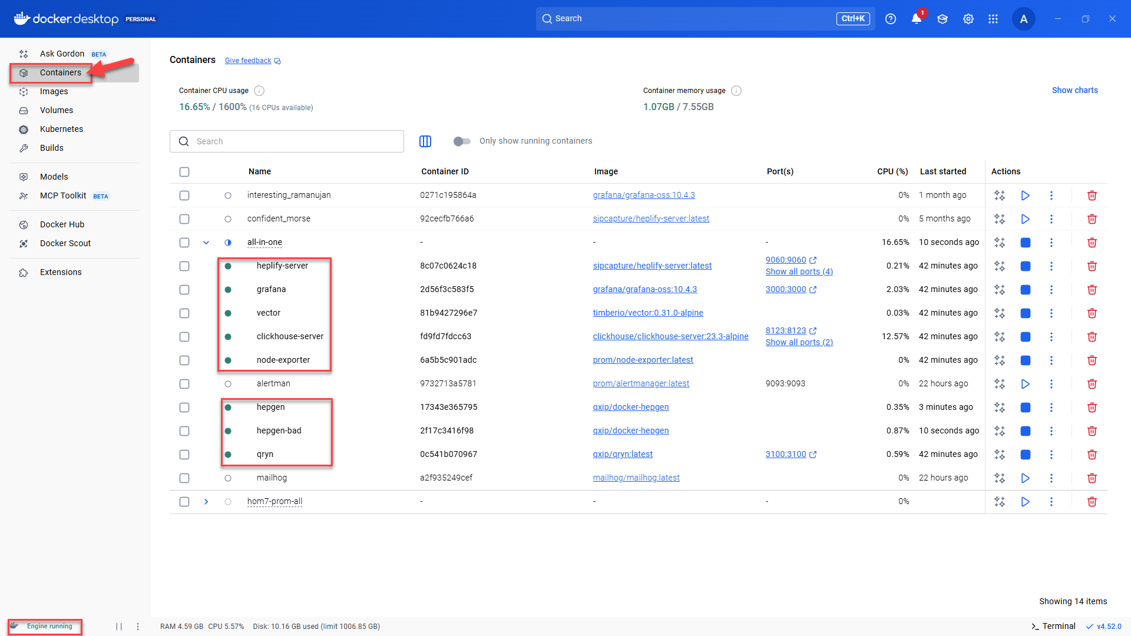Open the Extensions panel

[x=61, y=272]
